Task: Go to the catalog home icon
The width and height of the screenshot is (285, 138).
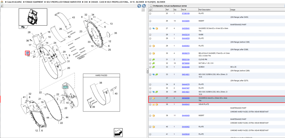Action: (x=2, y=2)
